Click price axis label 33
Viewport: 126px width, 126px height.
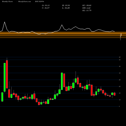[x=120, y=73]
